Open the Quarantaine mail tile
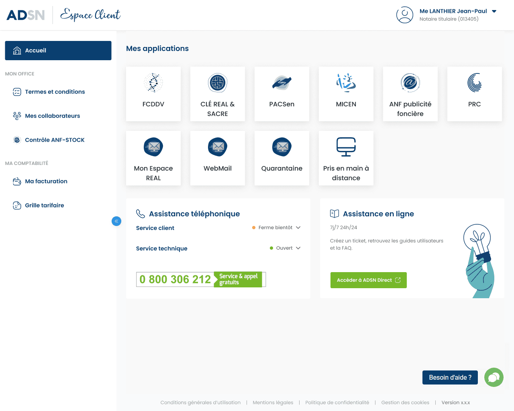Viewport: 514px width, 411px height. click(x=282, y=158)
